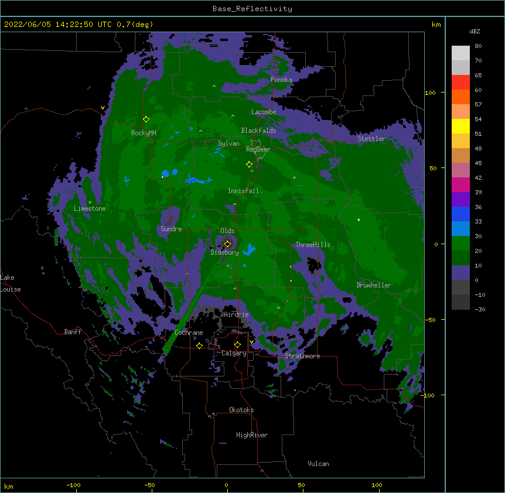505x493 pixels.
Task: Select the Innisfail label
Action: click(244, 191)
